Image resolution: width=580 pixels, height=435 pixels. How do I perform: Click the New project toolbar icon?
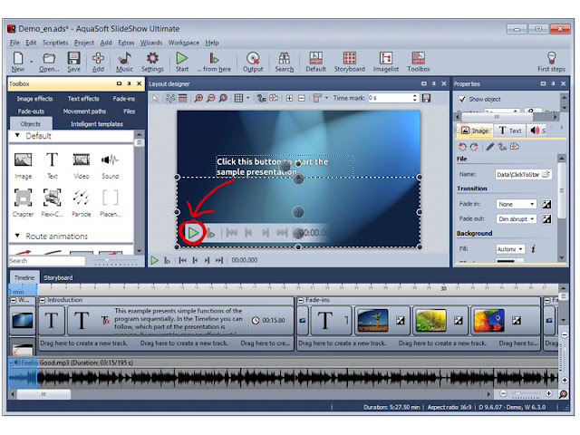pyautogui.click(x=18, y=62)
